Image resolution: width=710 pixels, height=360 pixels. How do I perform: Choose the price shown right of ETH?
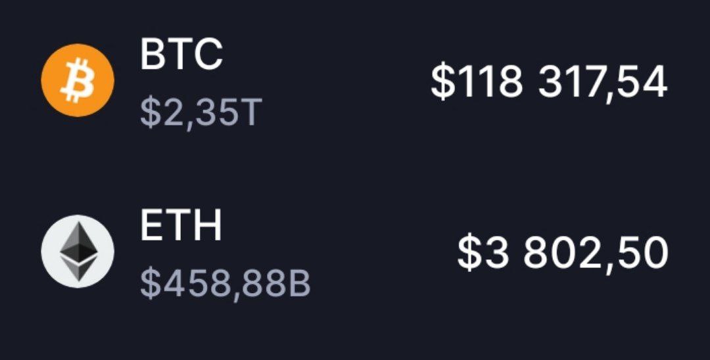[562, 253]
